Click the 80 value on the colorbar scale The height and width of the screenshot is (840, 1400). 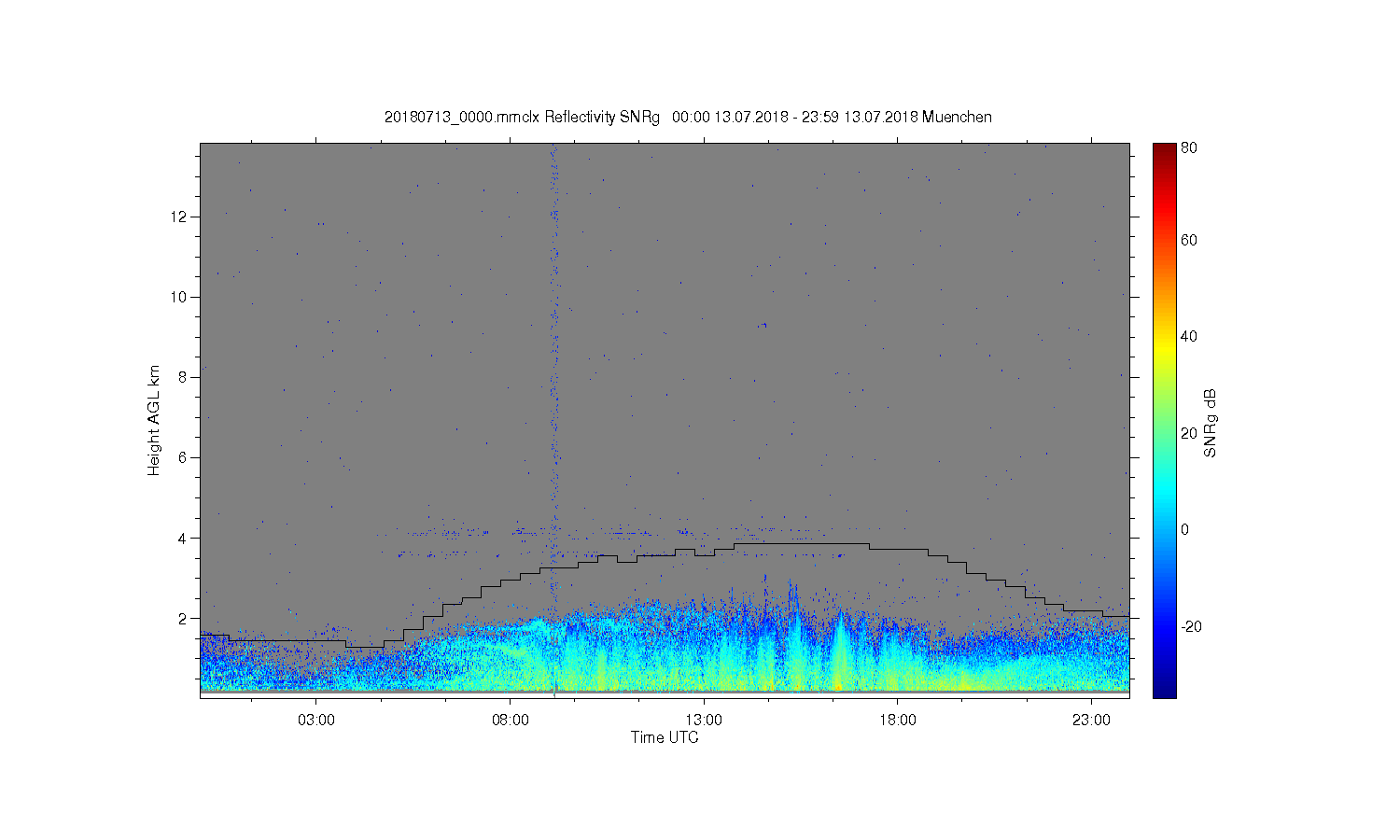[x=1189, y=147]
